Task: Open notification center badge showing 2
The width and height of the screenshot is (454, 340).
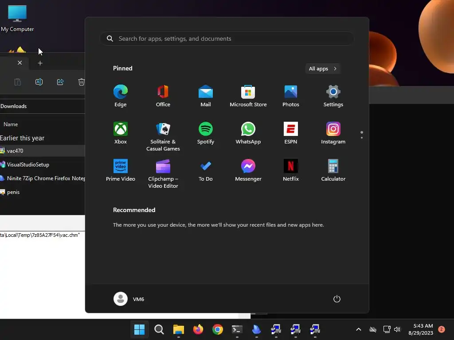Action: click(441, 329)
